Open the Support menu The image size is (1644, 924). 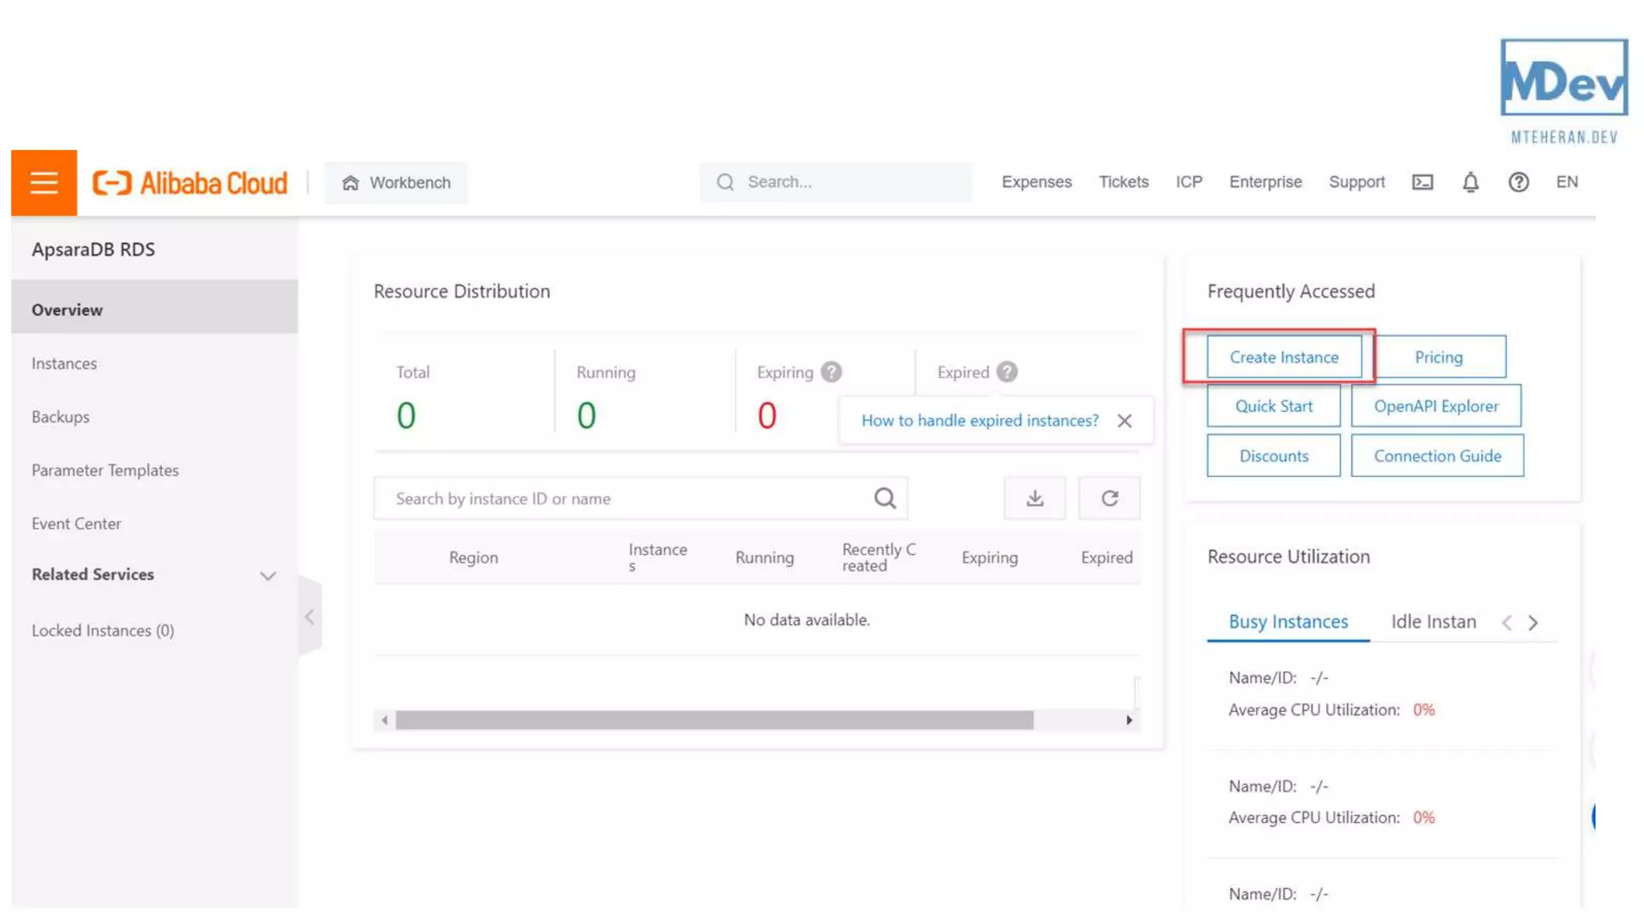click(x=1357, y=182)
